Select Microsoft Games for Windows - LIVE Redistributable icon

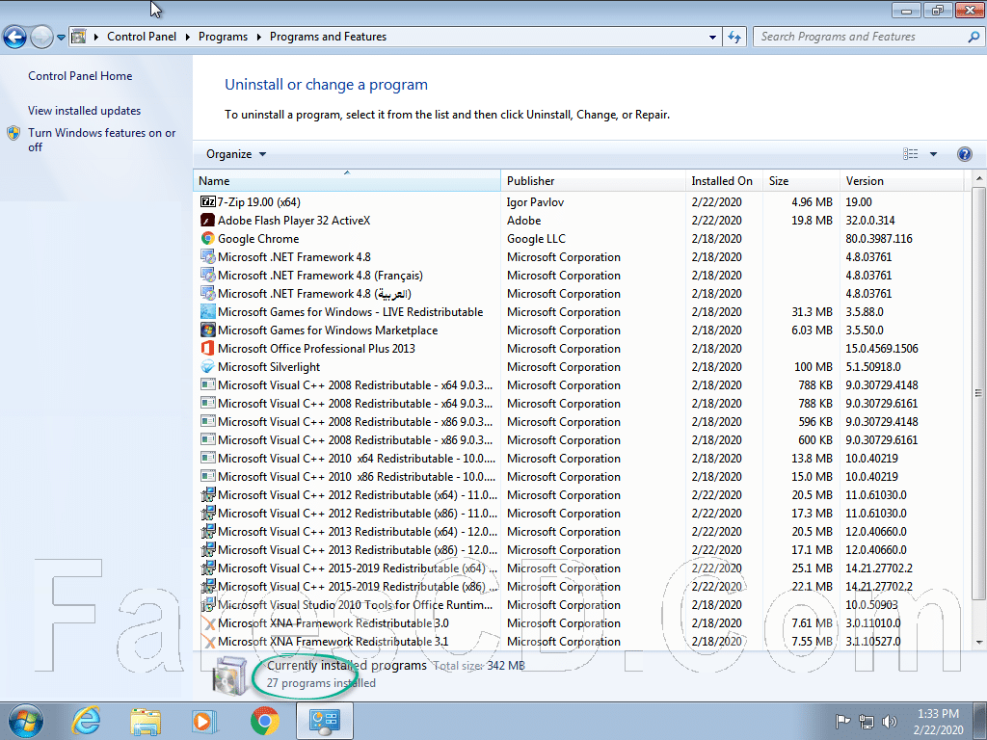[x=208, y=311]
